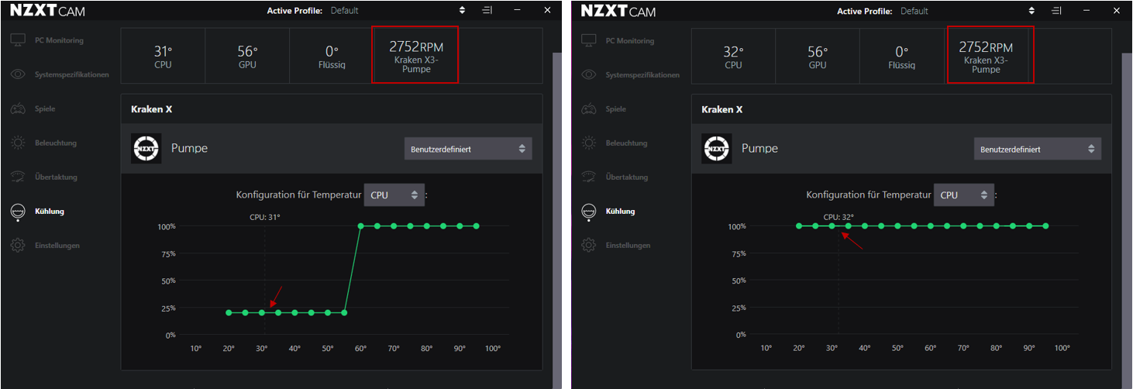The height and width of the screenshot is (389, 1133).
Task: Open Einstellungen gear icon in CPU 32° window
Action: pos(588,246)
